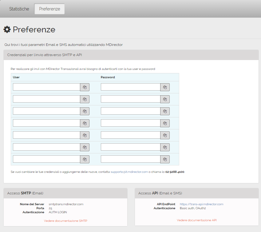This screenshot has width=261, height=232.
Task: Copy the first row User value
Action: click(85, 87)
